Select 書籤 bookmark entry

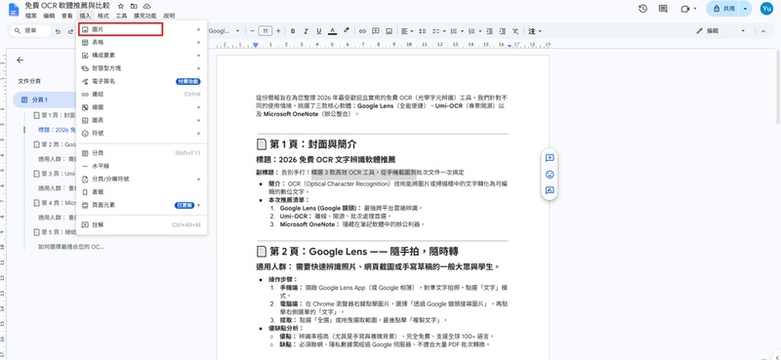coord(142,191)
